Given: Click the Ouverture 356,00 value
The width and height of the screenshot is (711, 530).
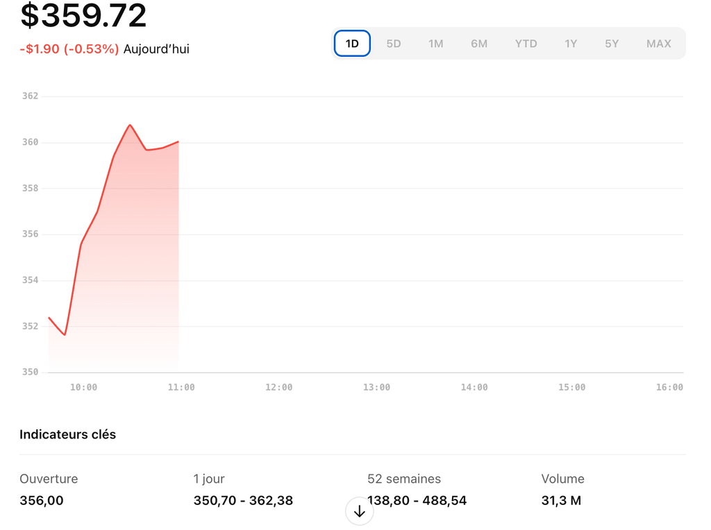Looking at the screenshot, I should pos(42,500).
